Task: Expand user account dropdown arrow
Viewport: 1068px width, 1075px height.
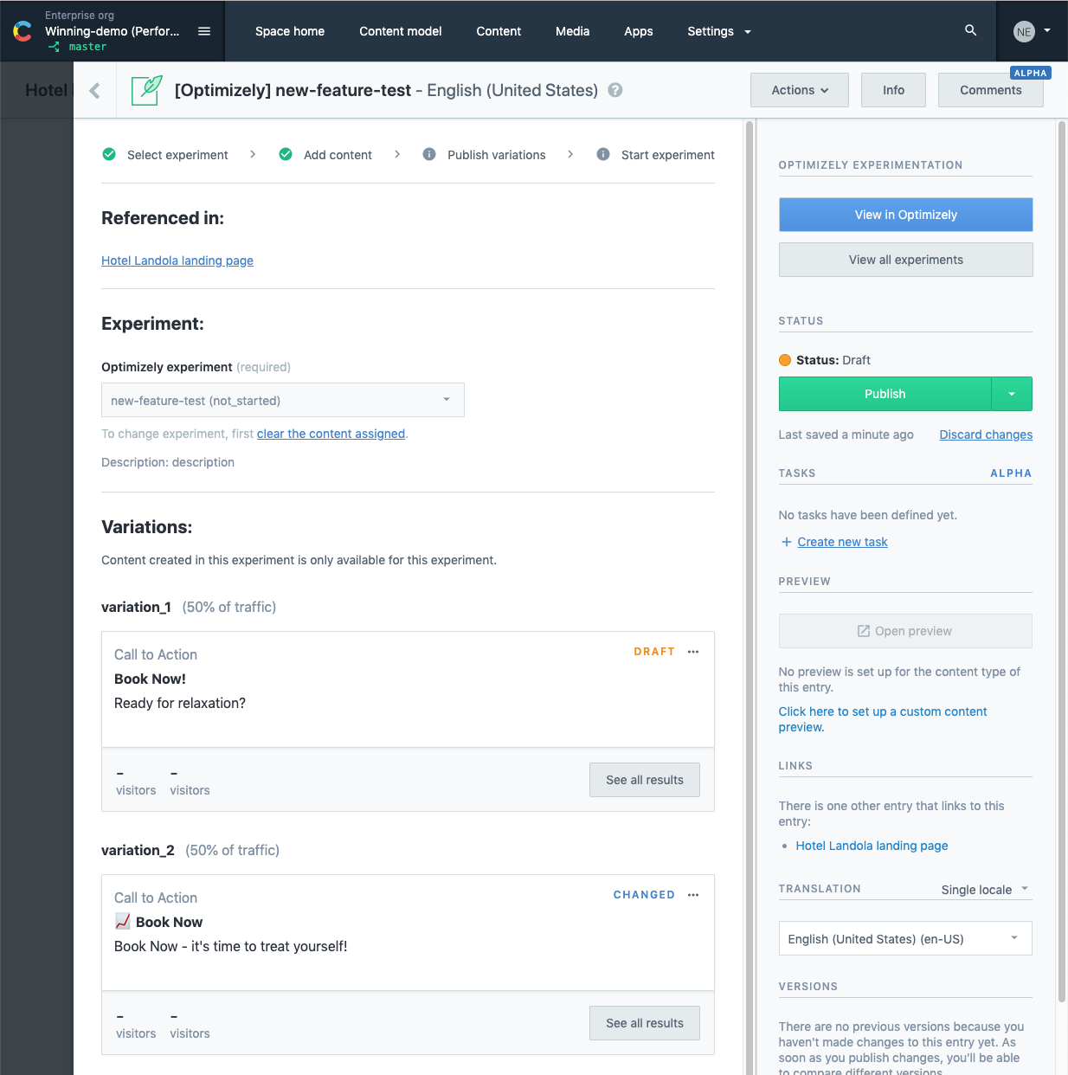Action: click(x=1047, y=30)
